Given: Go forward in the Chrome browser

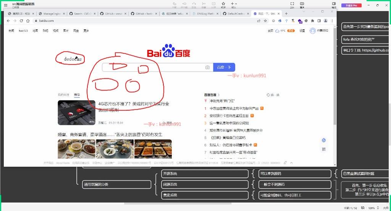Looking at the screenshot, I should (15, 21).
